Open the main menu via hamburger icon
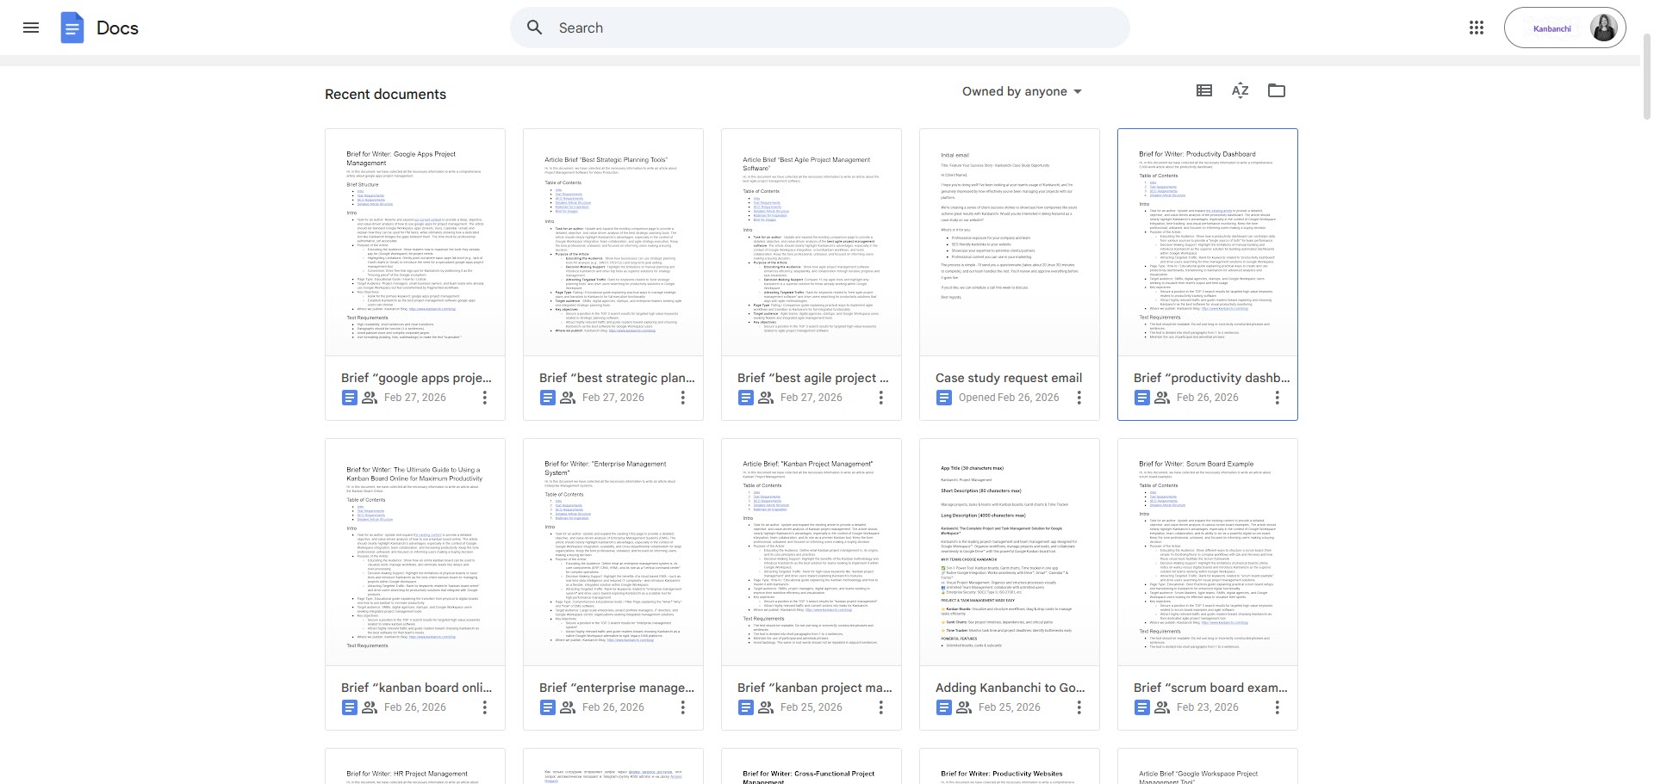 point(31,28)
